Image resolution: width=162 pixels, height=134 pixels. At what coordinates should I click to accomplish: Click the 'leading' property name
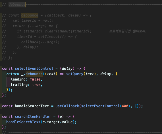pos(18,79)
